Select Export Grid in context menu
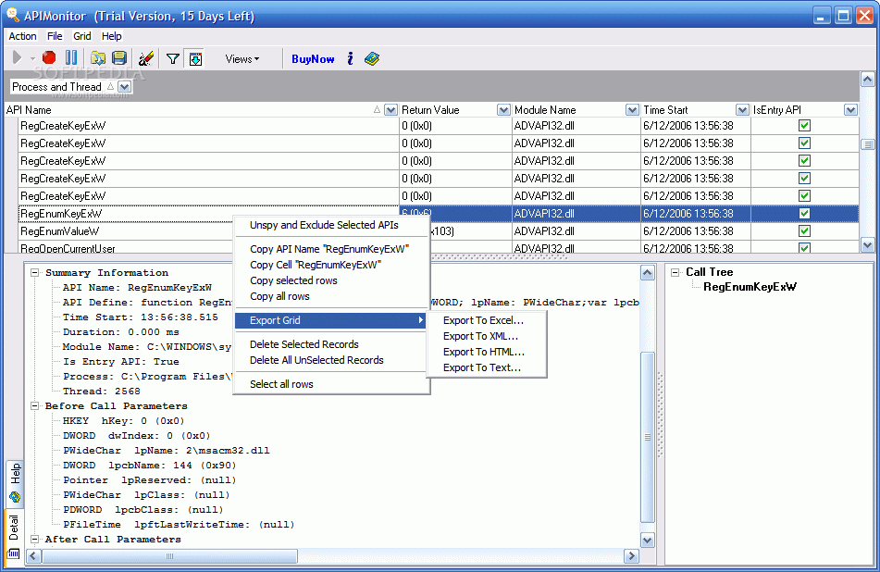Screen dimensions: 880x572 click(330, 320)
